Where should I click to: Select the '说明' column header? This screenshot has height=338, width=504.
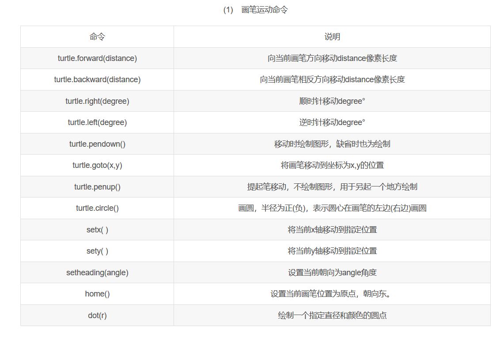[332, 37]
